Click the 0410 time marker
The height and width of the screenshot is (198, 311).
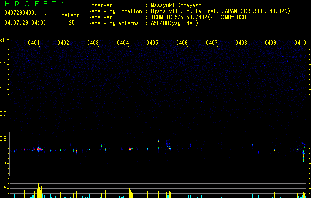pyautogui.click(x=300, y=43)
